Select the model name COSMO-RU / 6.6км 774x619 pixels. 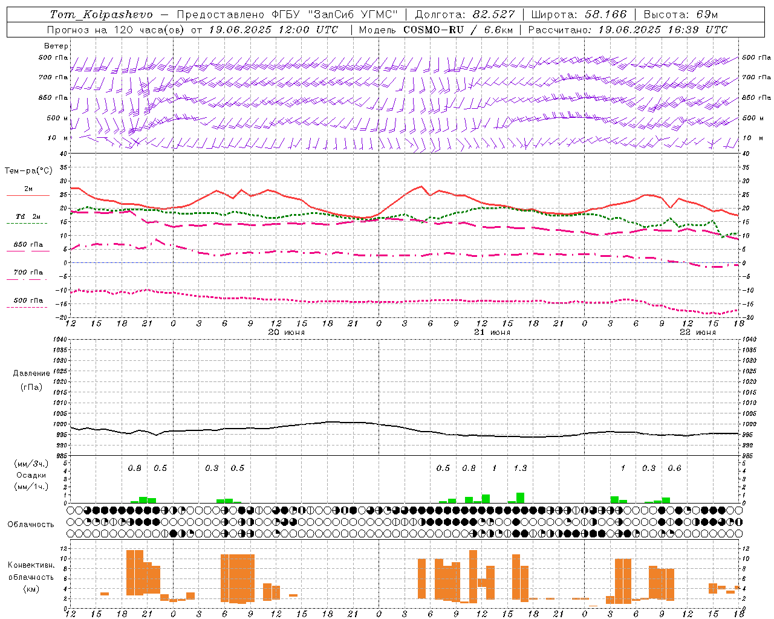[458, 30]
